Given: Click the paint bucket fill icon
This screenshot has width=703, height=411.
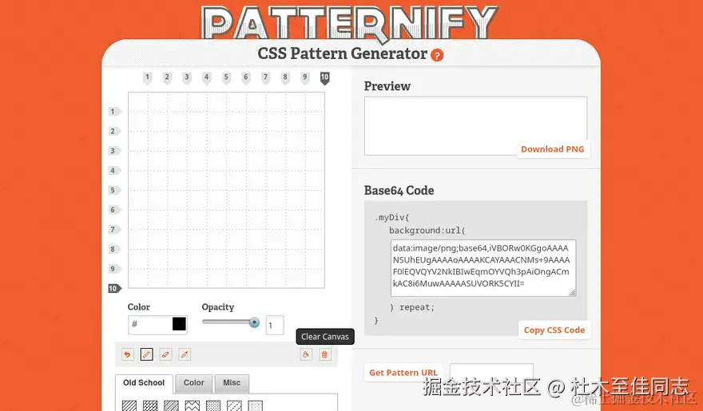Looking at the screenshot, I should [306, 354].
